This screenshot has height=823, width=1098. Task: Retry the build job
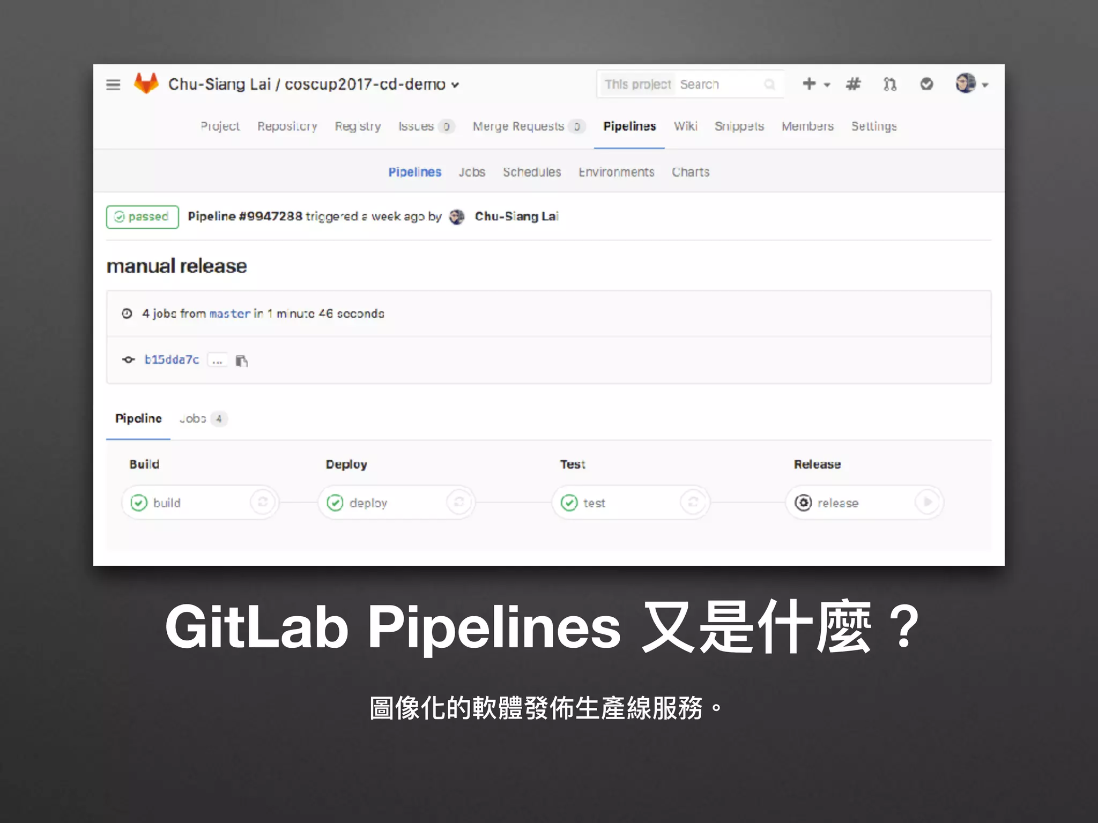point(263,502)
